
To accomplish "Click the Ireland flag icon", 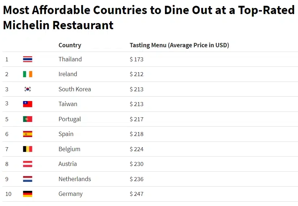I will pos(27,74).
